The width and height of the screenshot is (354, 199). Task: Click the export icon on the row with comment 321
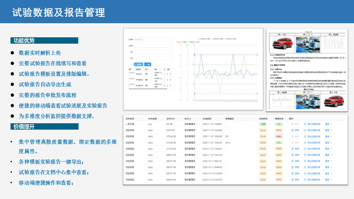[305, 136]
